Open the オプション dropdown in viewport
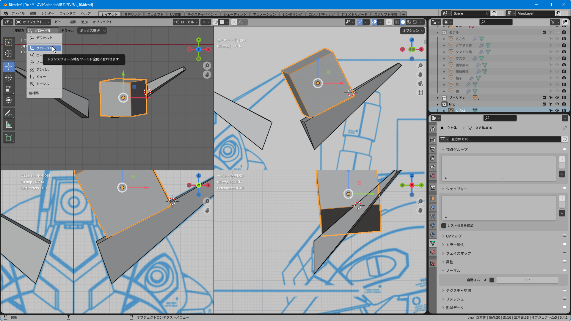Viewport: 571px width, 321px height. point(412,31)
